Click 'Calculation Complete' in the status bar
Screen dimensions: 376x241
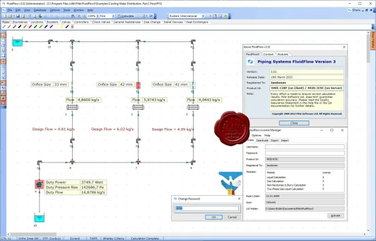pyautogui.click(x=145, y=238)
